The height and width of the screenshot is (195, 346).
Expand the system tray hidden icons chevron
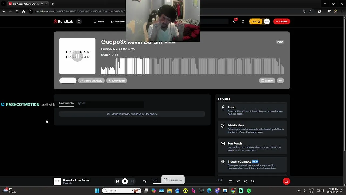pos(299,191)
